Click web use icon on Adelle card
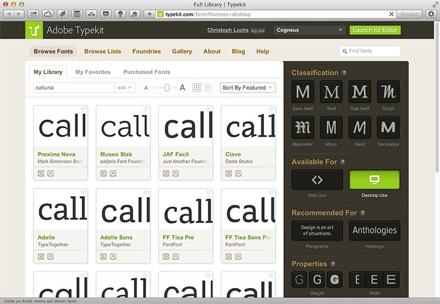The height and width of the screenshot is (304, 440). tap(41, 257)
